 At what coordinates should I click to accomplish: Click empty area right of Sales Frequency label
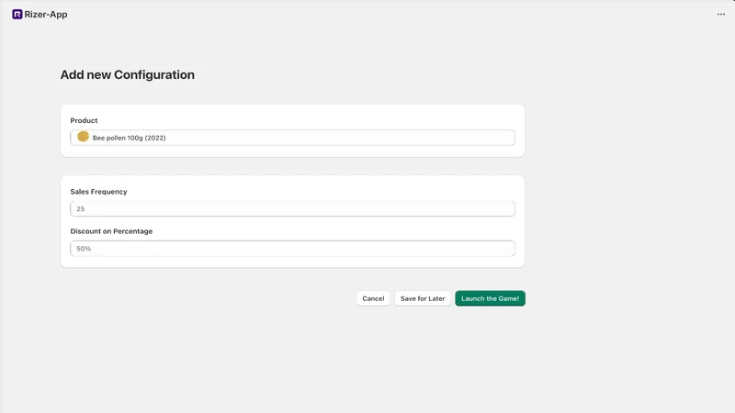[319, 192]
